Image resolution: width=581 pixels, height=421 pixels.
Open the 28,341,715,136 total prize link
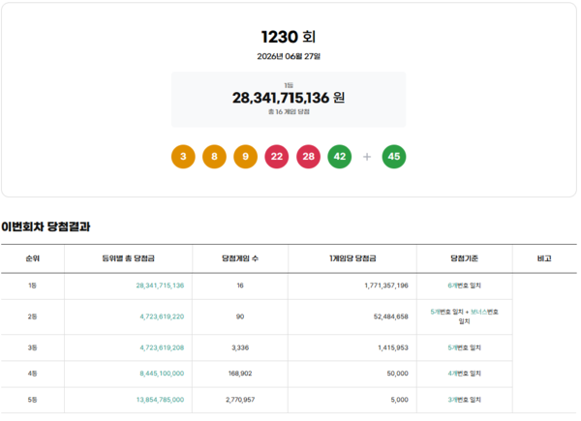[x=160, y=286]
